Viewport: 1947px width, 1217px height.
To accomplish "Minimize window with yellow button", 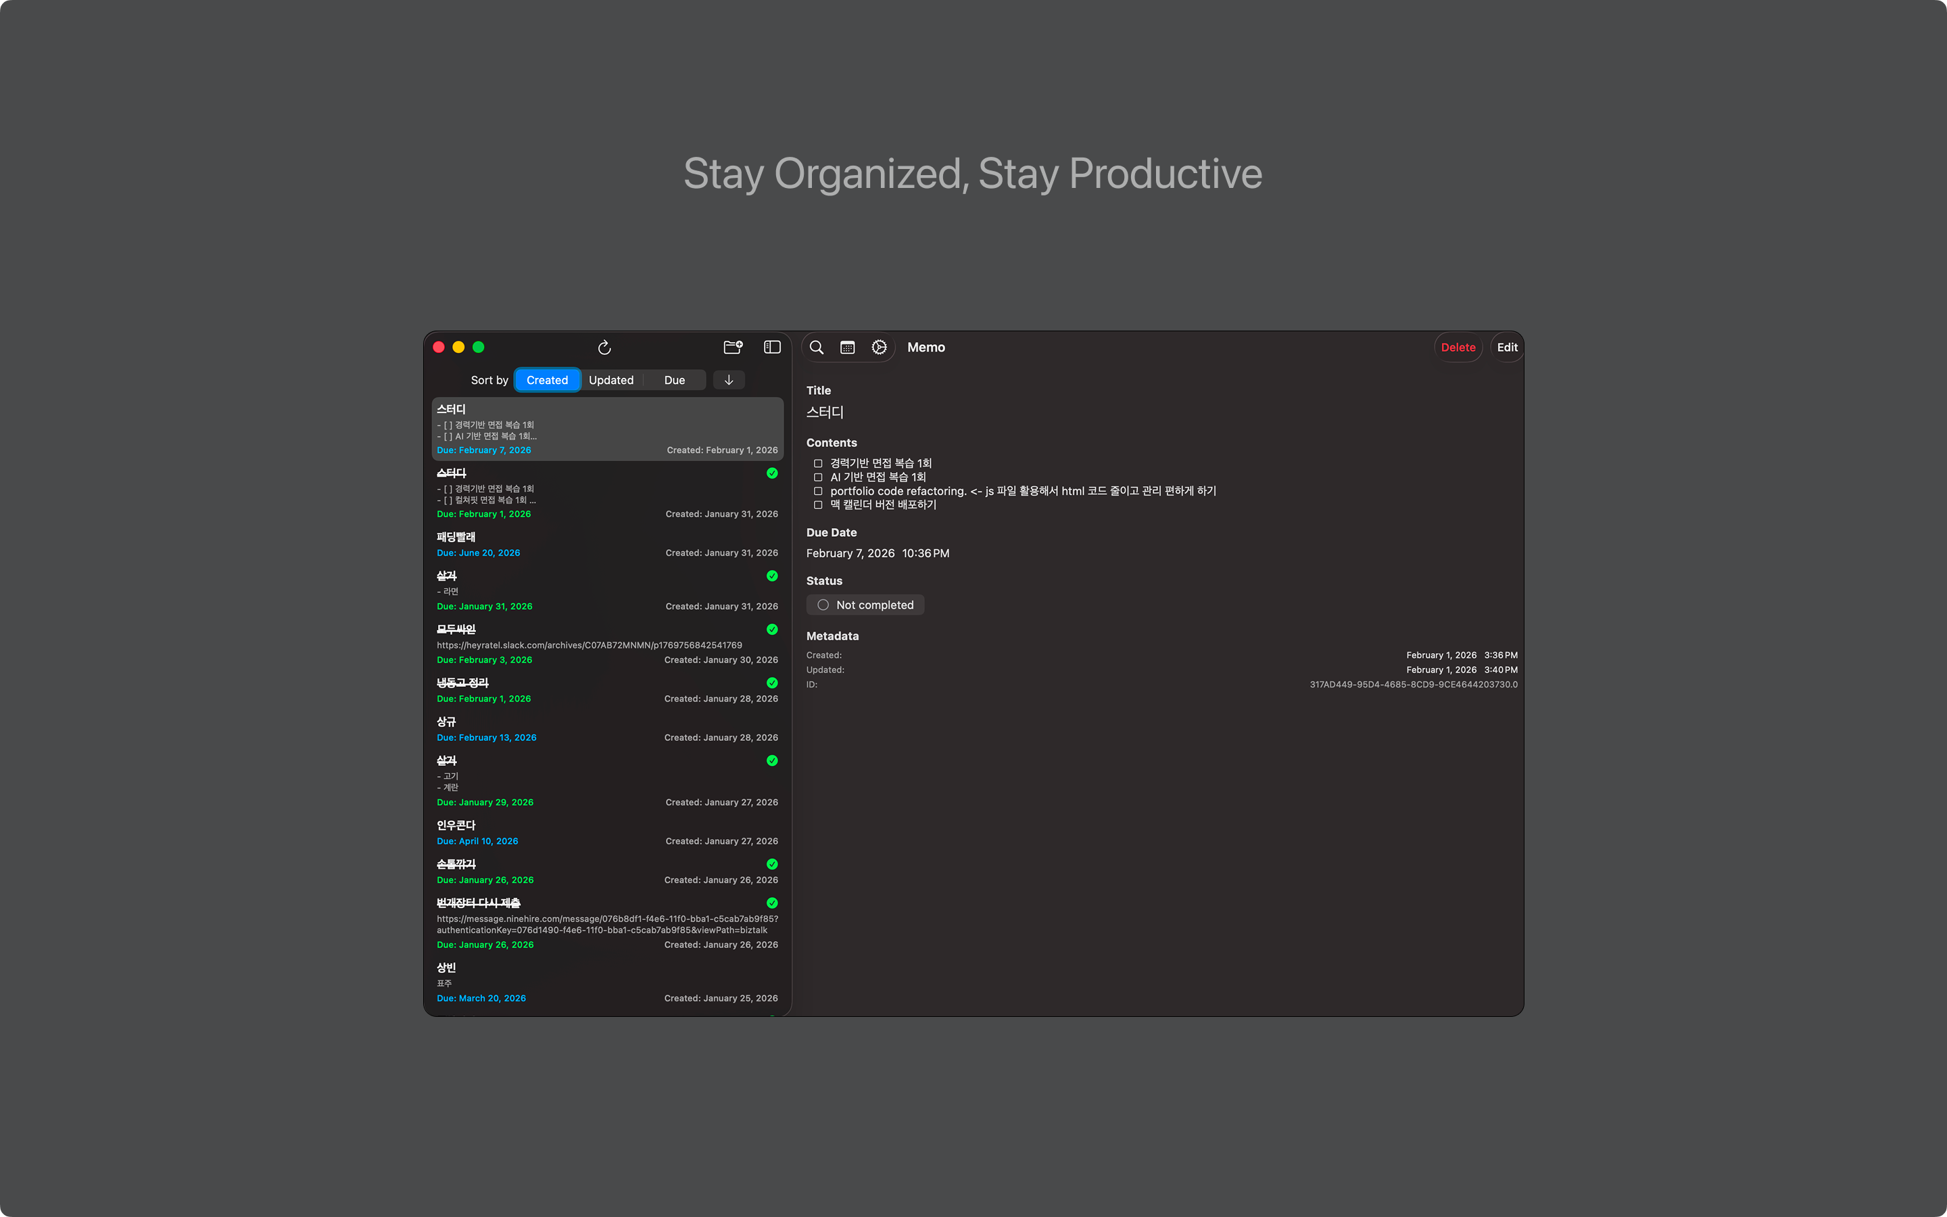I will 458,347.
